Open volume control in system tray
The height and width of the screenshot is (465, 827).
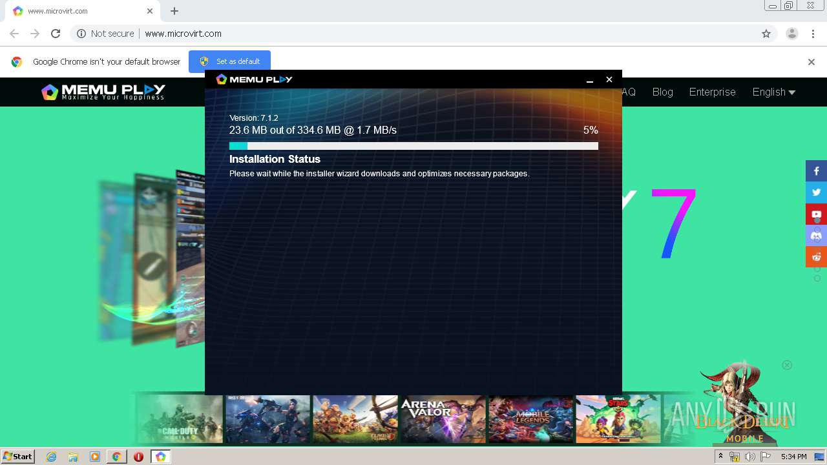click(x=749, y=457)
